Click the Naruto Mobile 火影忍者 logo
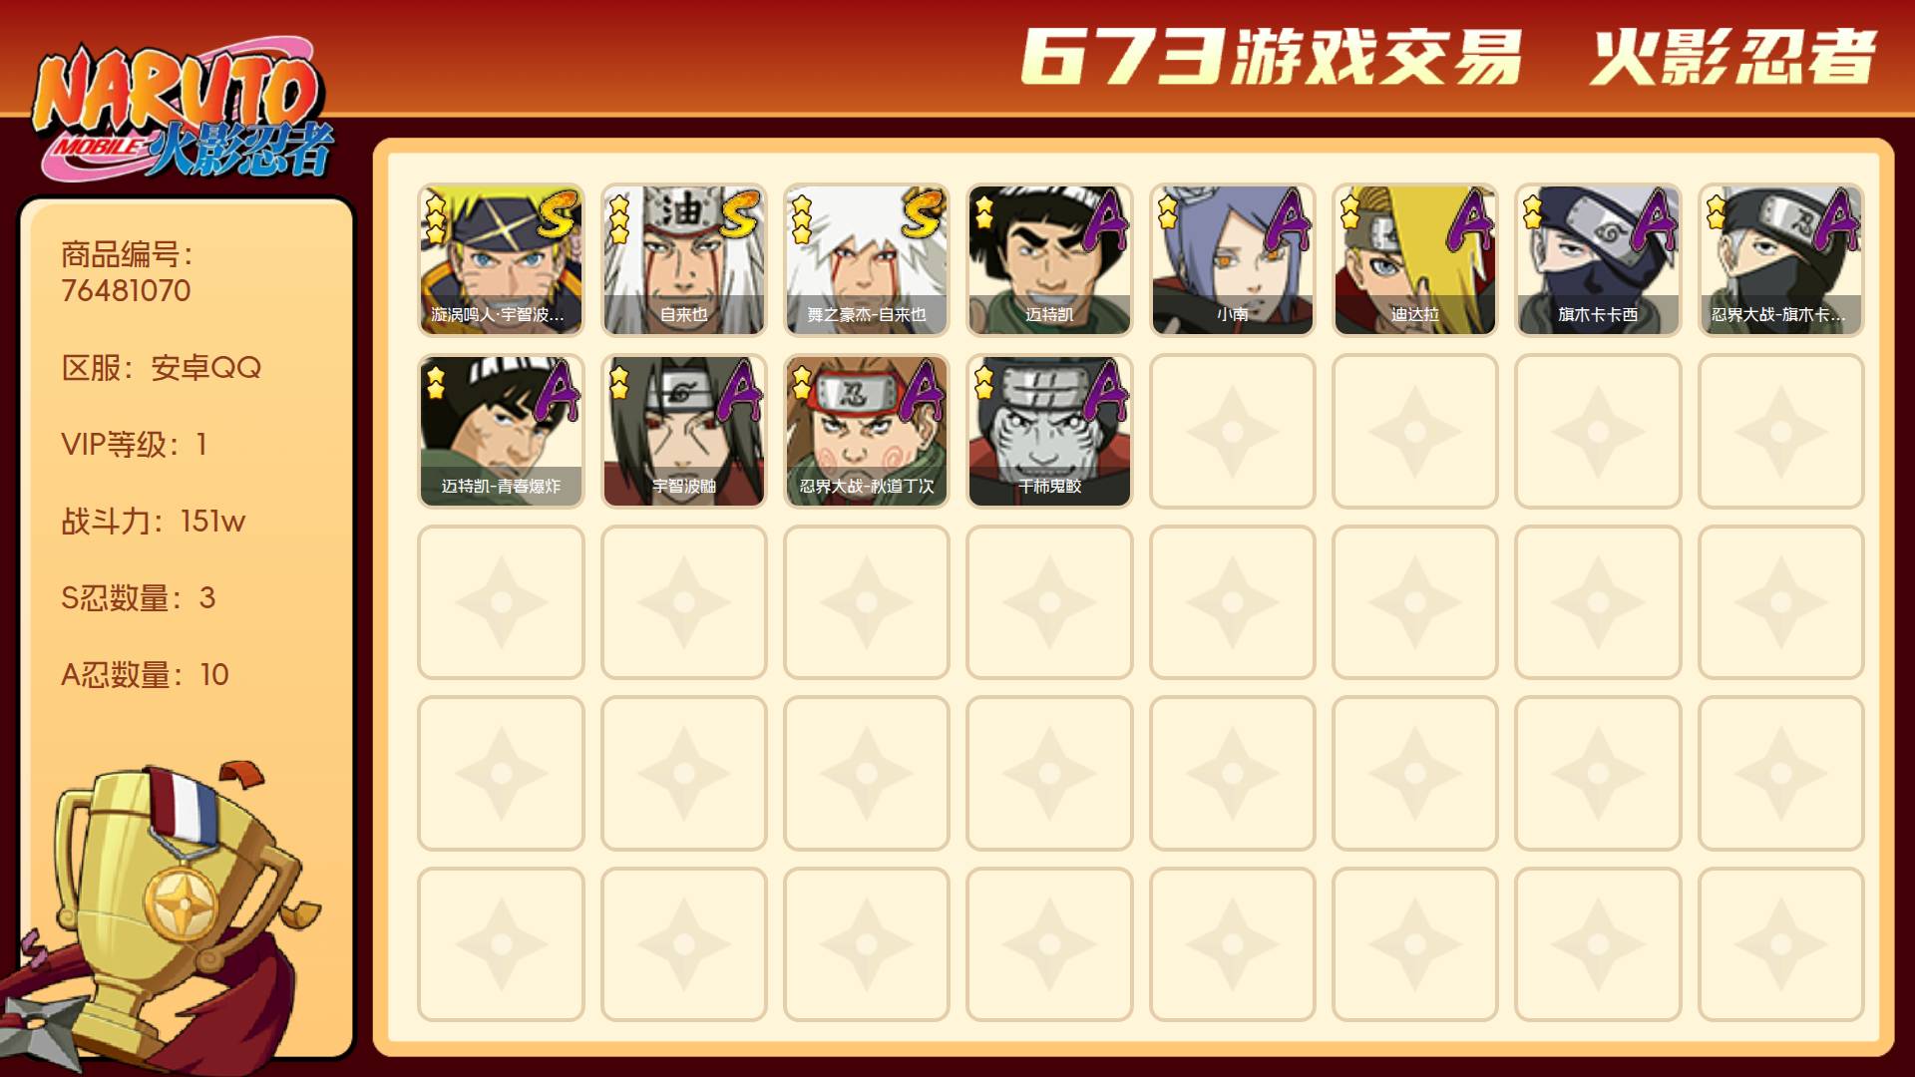The height and width of the screenshot is (1077, 1915). (x=183, y=110)
